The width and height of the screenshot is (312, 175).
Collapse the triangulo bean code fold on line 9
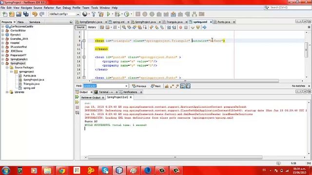[84, 41]
